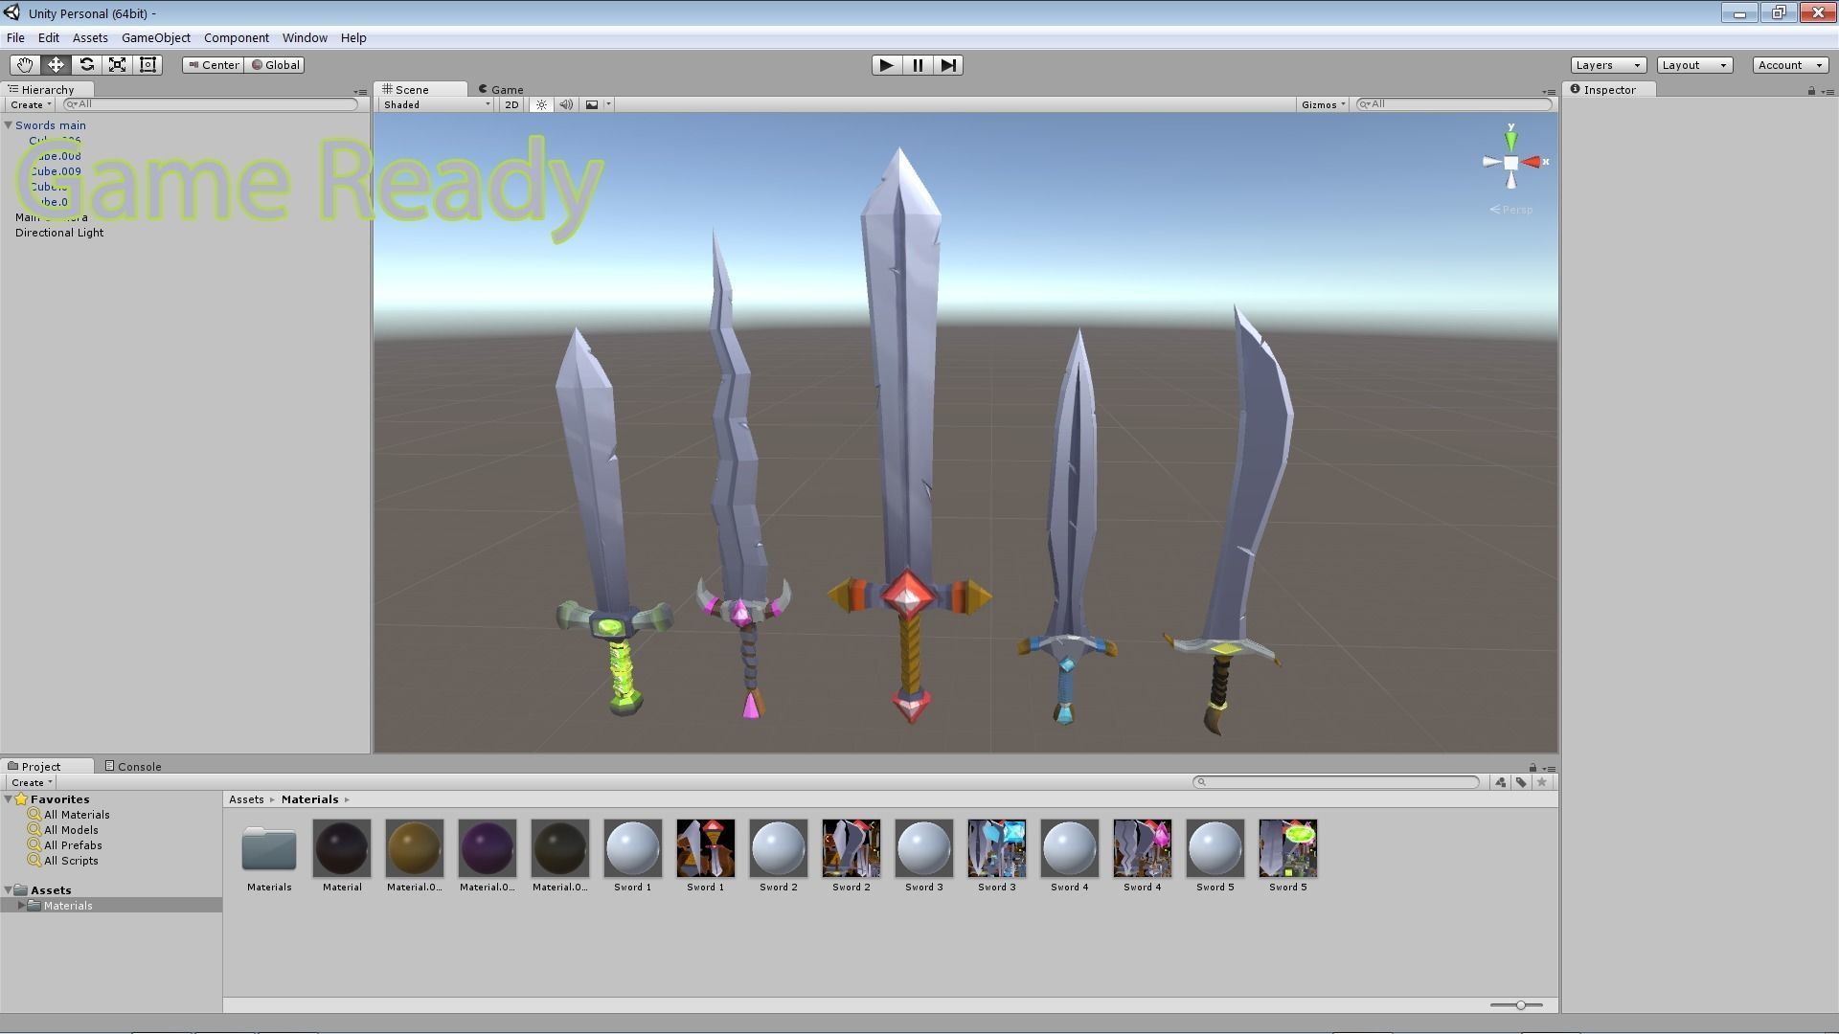
Task: Click the Inspector lock icon
Action: click(x=1811, y=91)
